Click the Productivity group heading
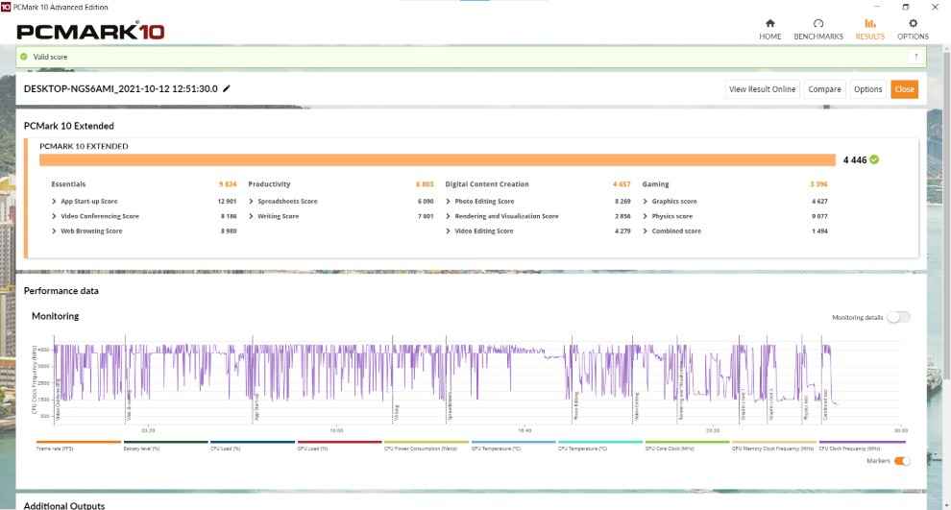951x510 pixels. (269, 183)
